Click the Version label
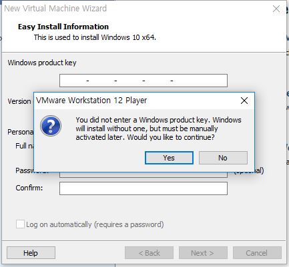 point(19,101)
